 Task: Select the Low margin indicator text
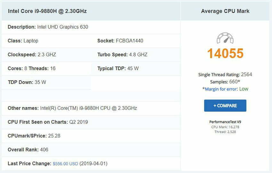pos(244,89)
